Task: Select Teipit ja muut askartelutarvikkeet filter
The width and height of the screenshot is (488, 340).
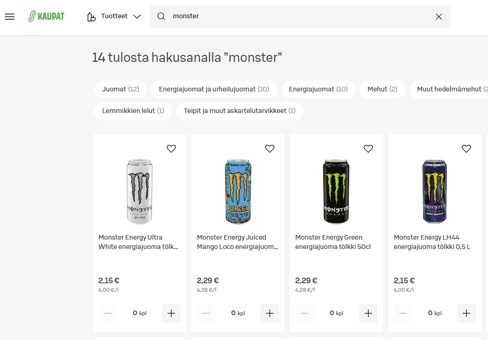Action: click(x=239, y=111)
